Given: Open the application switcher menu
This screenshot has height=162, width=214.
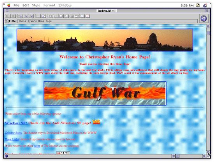Looking at the screenshot, I should click(205, 5).
